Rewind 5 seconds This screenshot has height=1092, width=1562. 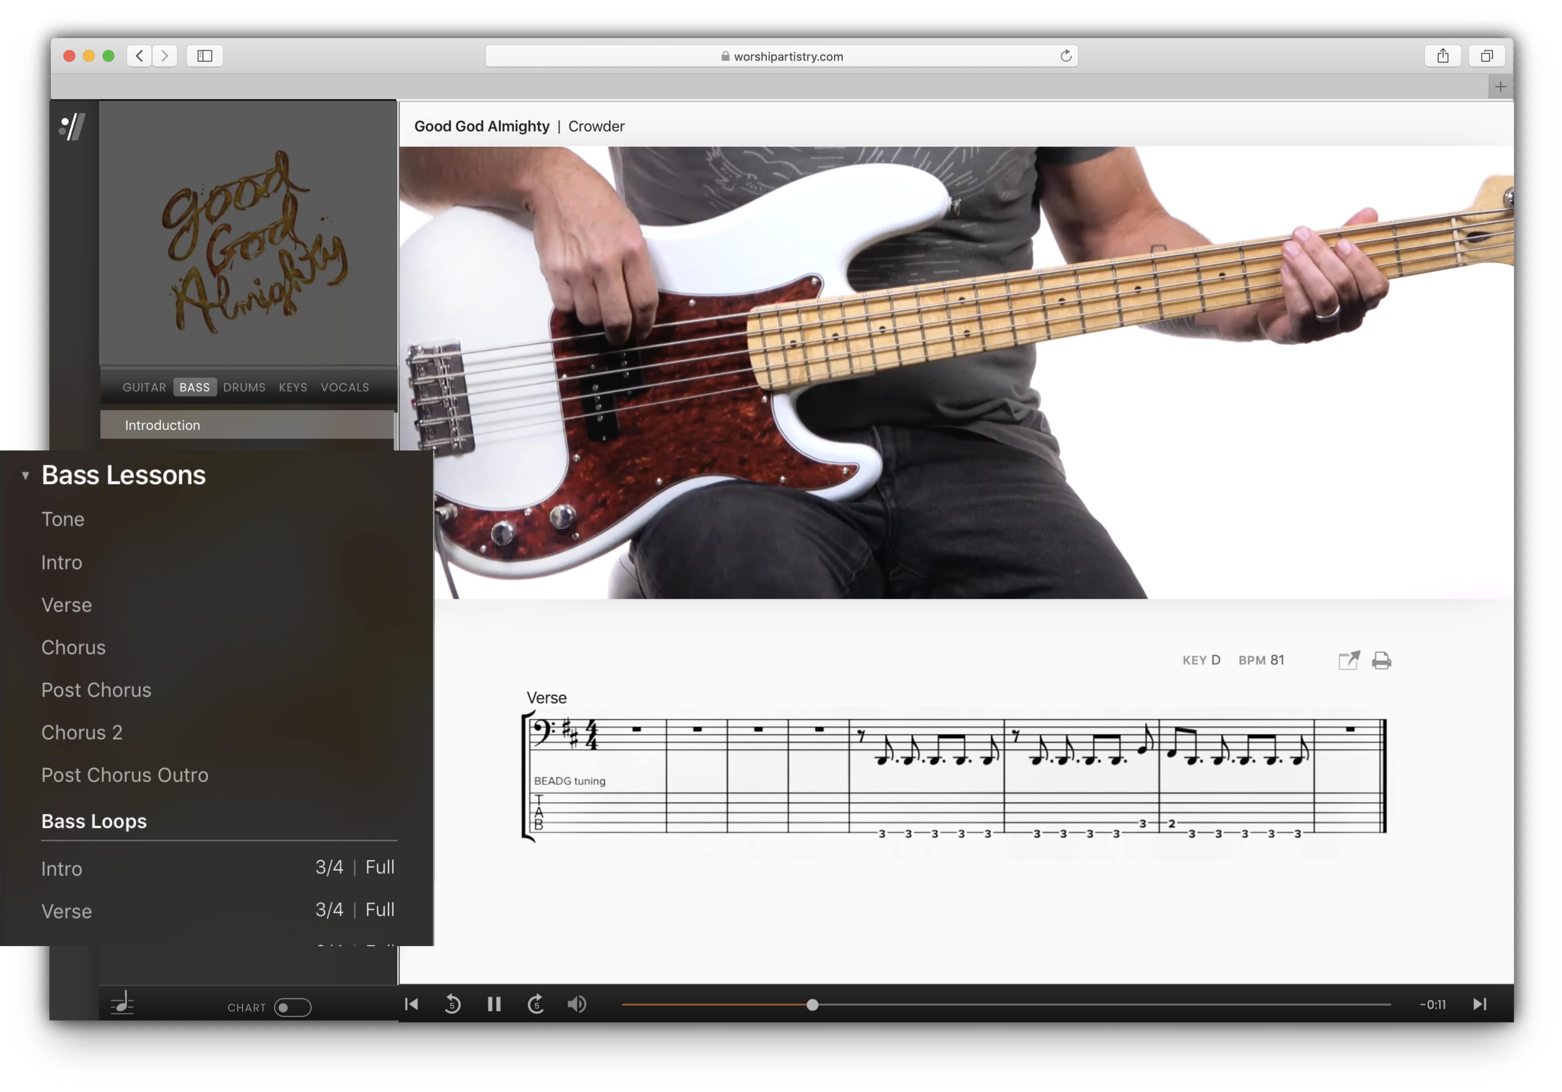(453, 1004)
